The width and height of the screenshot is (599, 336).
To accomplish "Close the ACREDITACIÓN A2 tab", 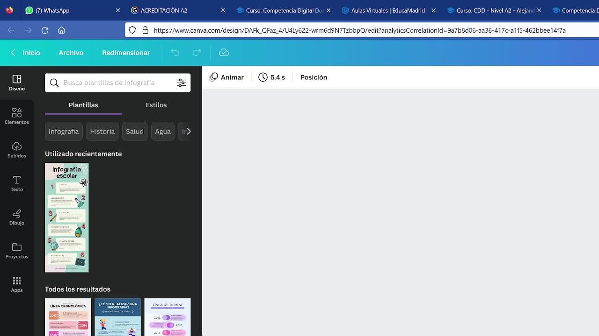I will pyautogui.click(x=223, y=10).
